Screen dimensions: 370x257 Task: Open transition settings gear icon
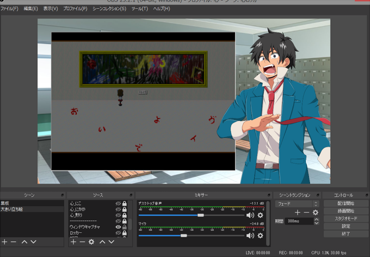[316, 212]
